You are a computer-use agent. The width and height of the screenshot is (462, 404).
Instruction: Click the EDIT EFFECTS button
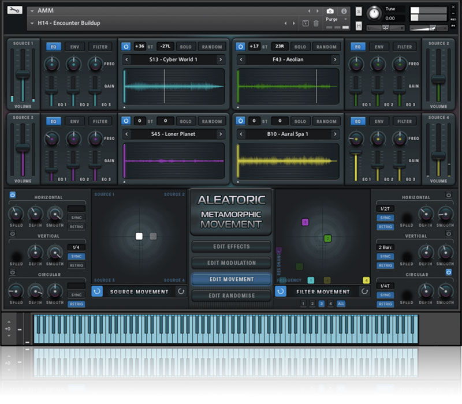tap(231, 246)
